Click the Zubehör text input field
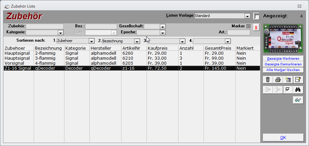This screenshot has width=309, height=146. pos(45,27)
